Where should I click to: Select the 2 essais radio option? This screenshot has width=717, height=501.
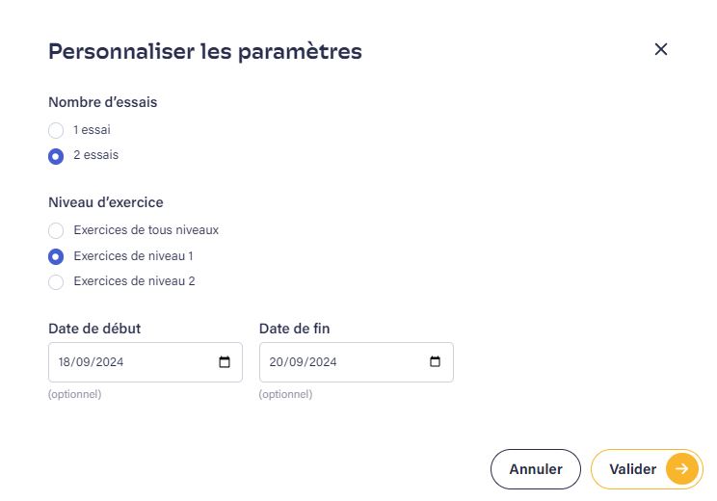tap(56, 155)
